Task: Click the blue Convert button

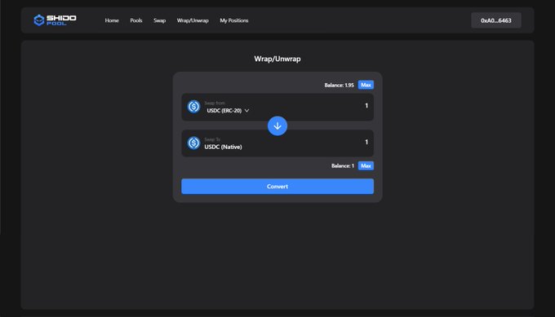Action: 277,187
